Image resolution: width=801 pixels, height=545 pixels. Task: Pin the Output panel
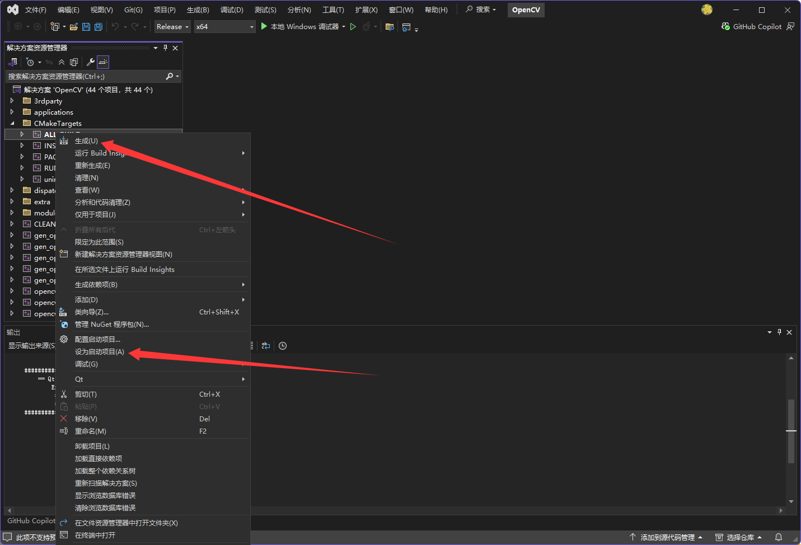[x=779, y=332]
